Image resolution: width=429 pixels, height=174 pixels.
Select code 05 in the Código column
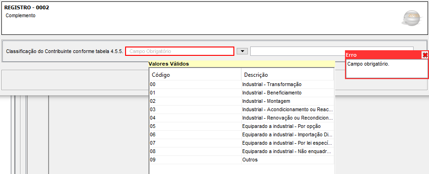pos(195,126)
